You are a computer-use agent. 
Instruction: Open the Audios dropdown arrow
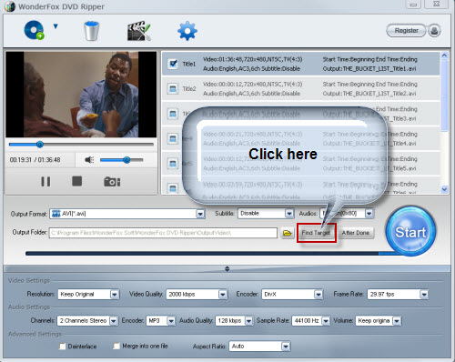pos(369,214)
